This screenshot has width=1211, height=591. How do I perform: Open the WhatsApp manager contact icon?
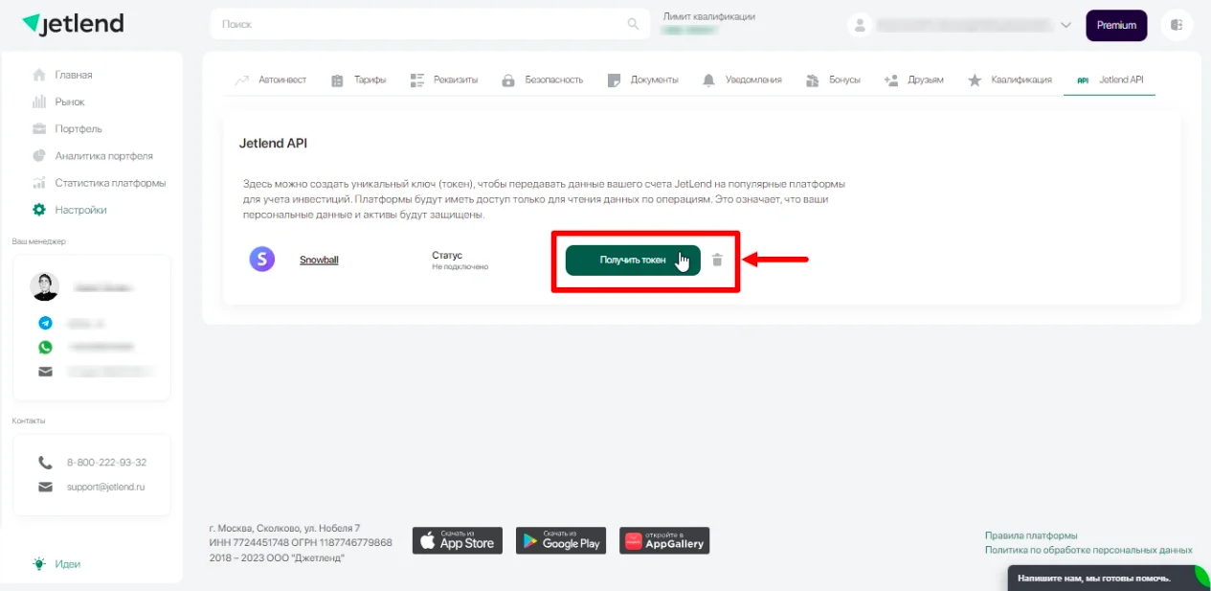coord(45,347)
